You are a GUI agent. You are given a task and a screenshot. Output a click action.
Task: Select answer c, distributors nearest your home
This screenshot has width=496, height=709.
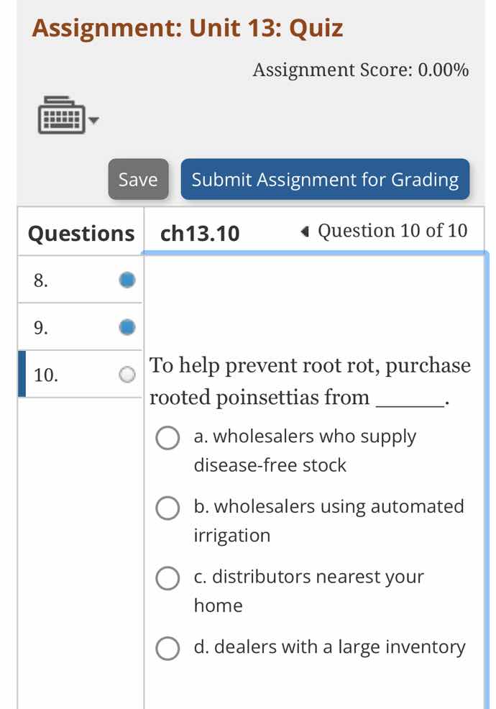click(167, 578)
